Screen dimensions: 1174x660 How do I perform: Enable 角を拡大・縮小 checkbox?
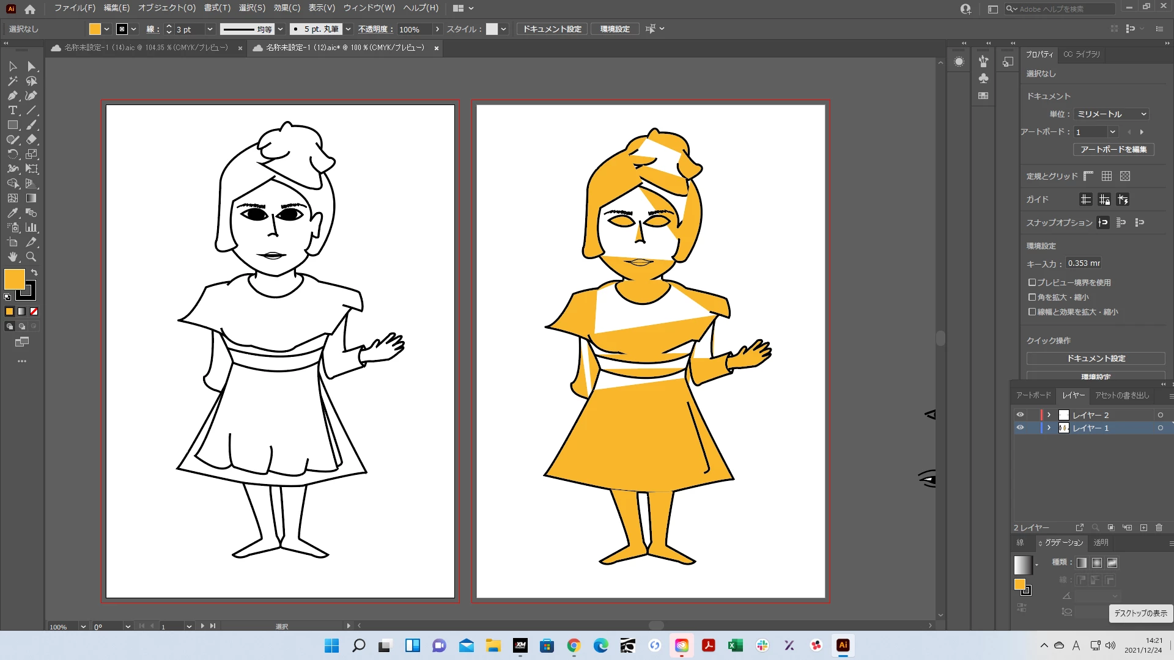(x=1032, y=297)
